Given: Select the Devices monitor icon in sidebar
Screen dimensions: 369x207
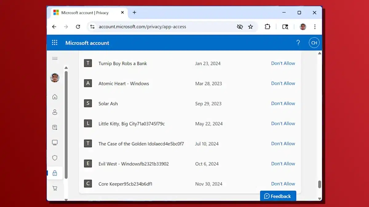Looking at the screenshot, I should [x=55, y=142].
